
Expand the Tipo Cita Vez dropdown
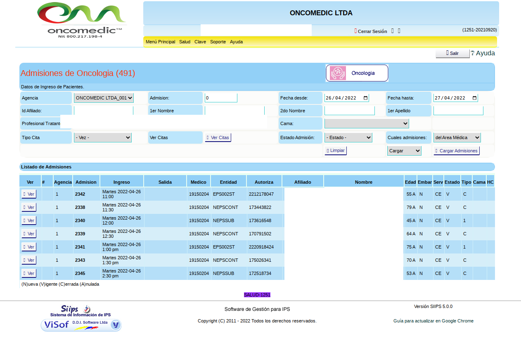102,137
